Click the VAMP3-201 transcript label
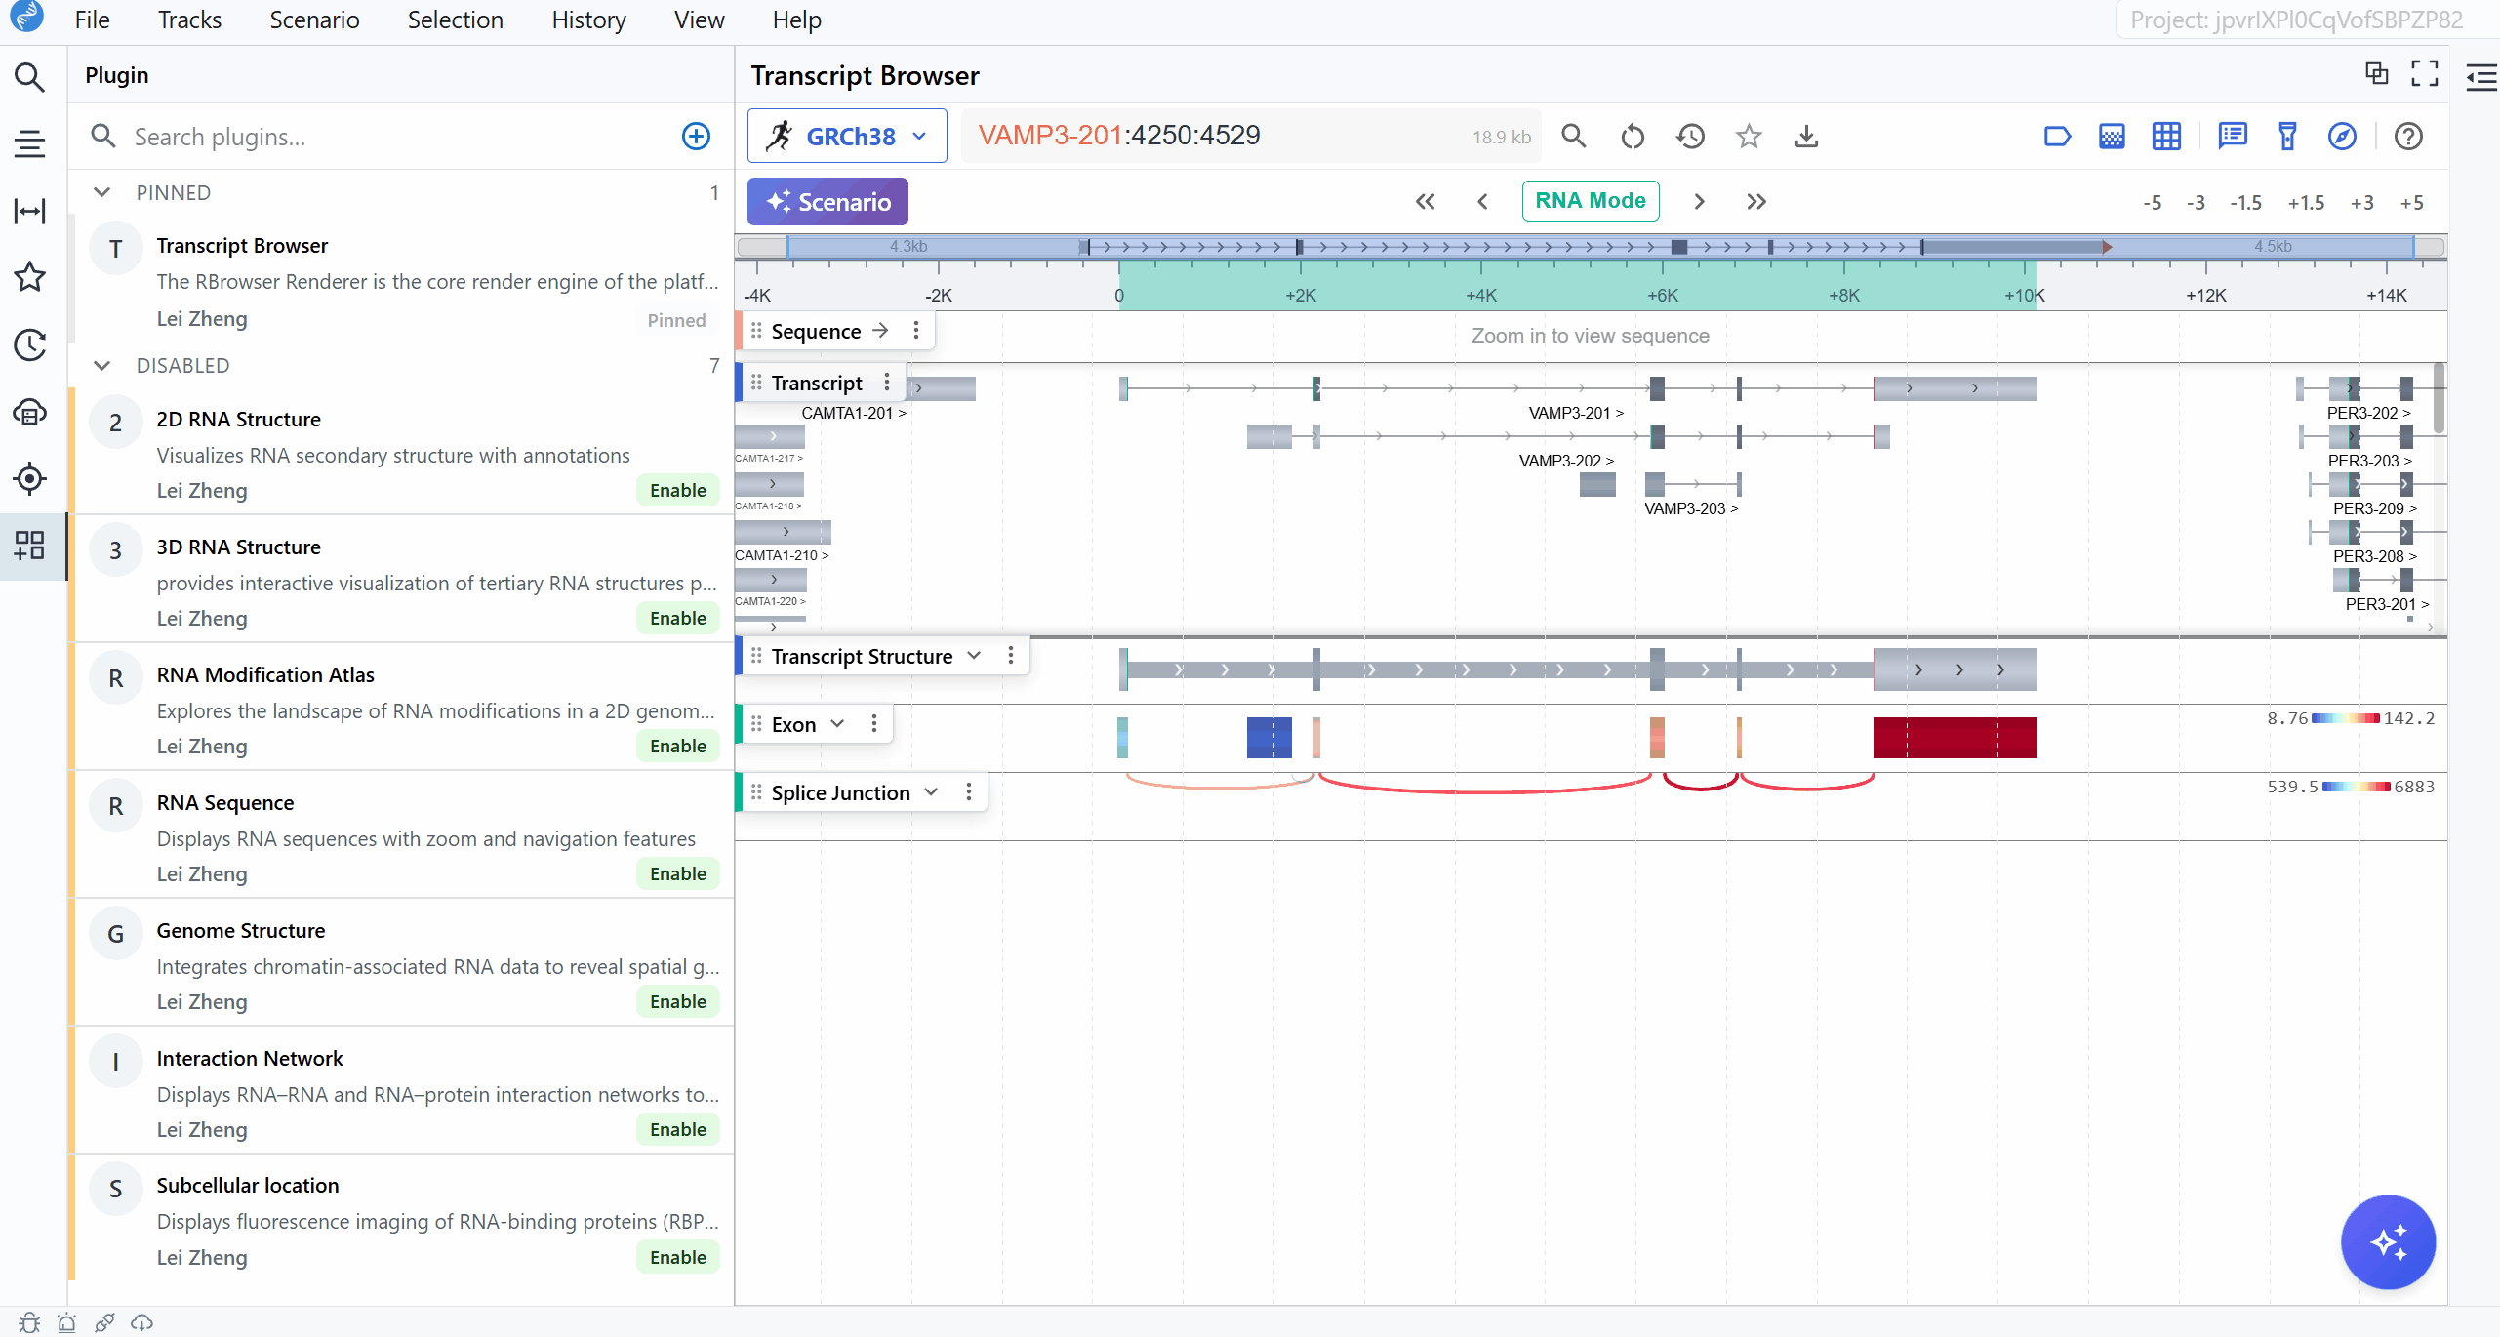2500x1337 pixels. click(x=1576, y=413)
